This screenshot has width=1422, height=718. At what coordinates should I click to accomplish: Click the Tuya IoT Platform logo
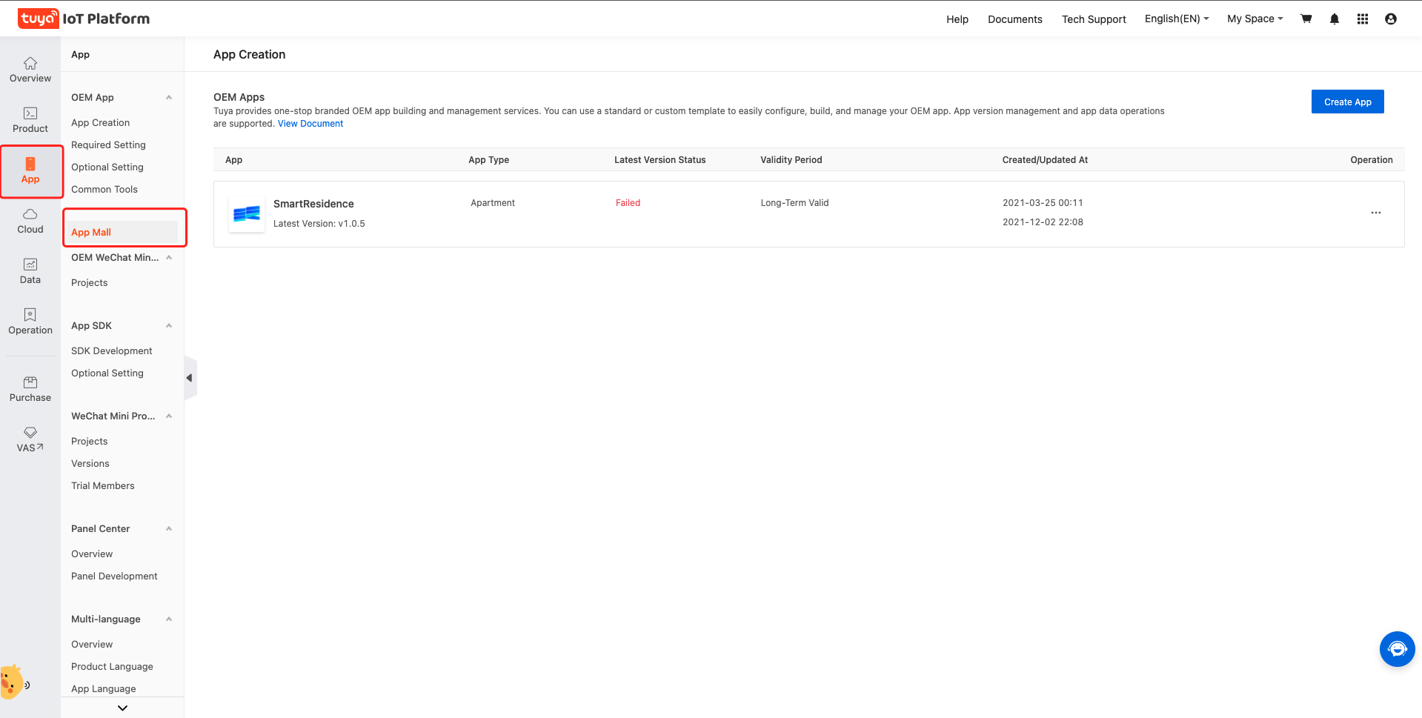[83, 18]
